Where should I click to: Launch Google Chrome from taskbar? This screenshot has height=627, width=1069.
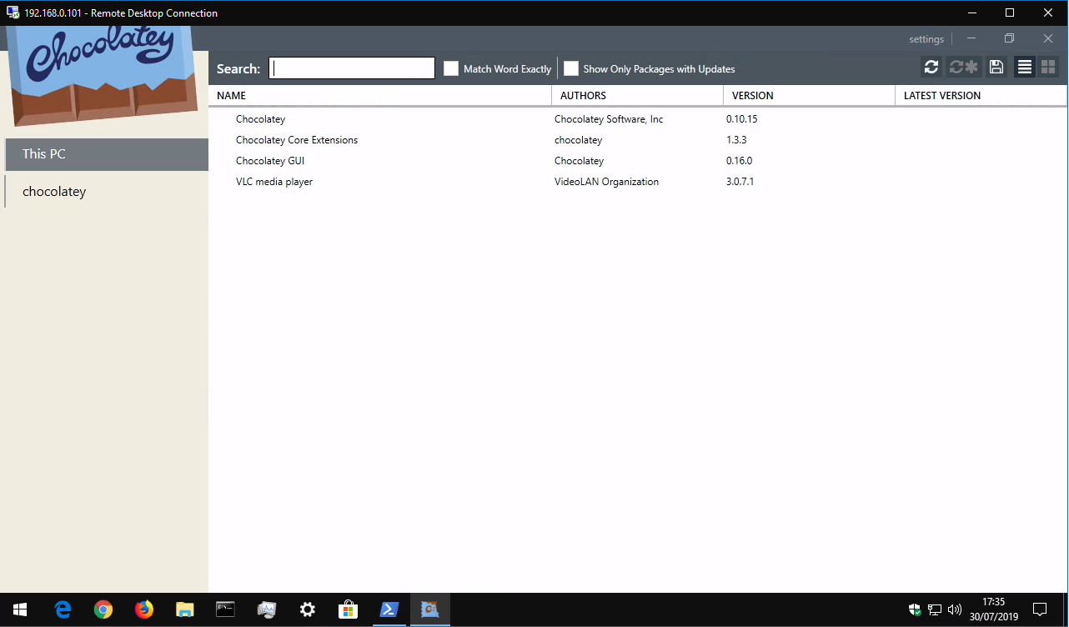[103, 609]
